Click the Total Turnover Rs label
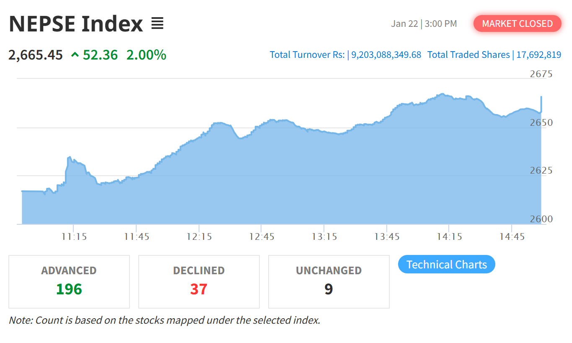This screenshot has width=572, height=343. point(307,55)
